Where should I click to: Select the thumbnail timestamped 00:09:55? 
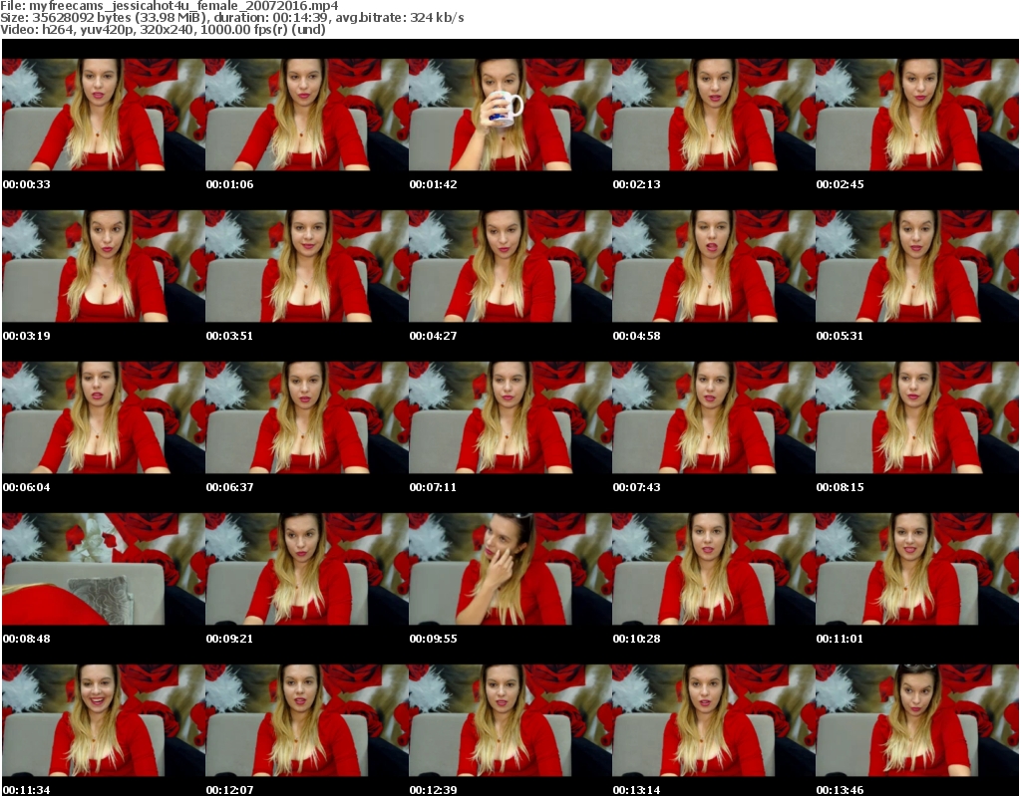tap(510, 569)
